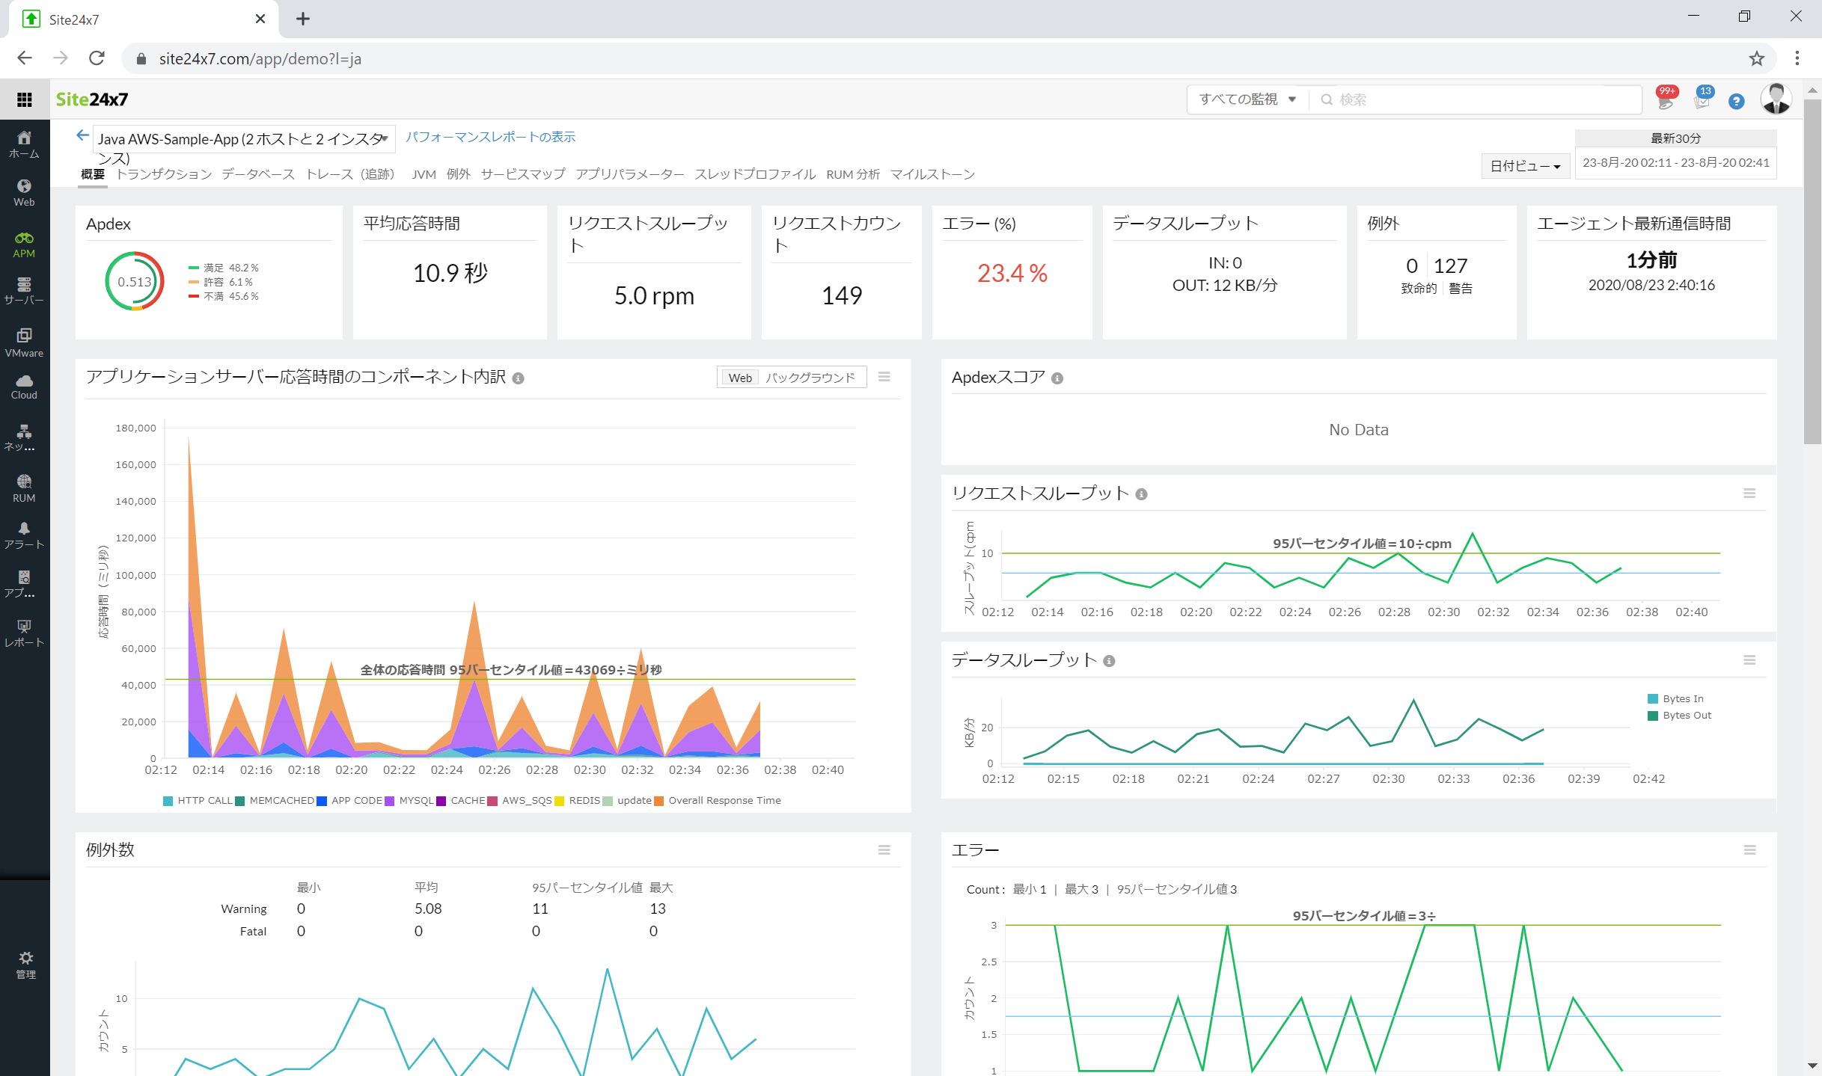Open APM section in the sidebar
Image resolution: width=1822 pixels, height=1076 pixels.
click(25, 245)
